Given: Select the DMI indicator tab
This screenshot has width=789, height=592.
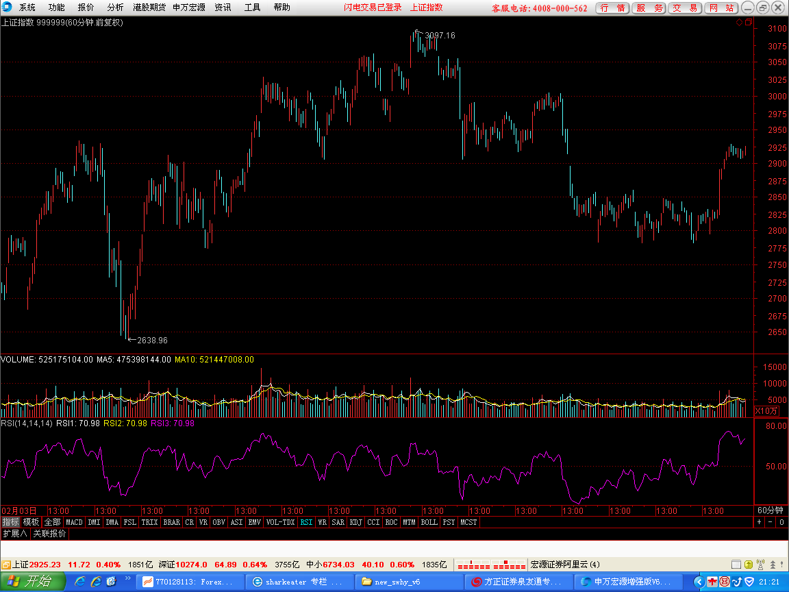Looking at the screenshot, I should pyautogui.click(x=94, y=522).
